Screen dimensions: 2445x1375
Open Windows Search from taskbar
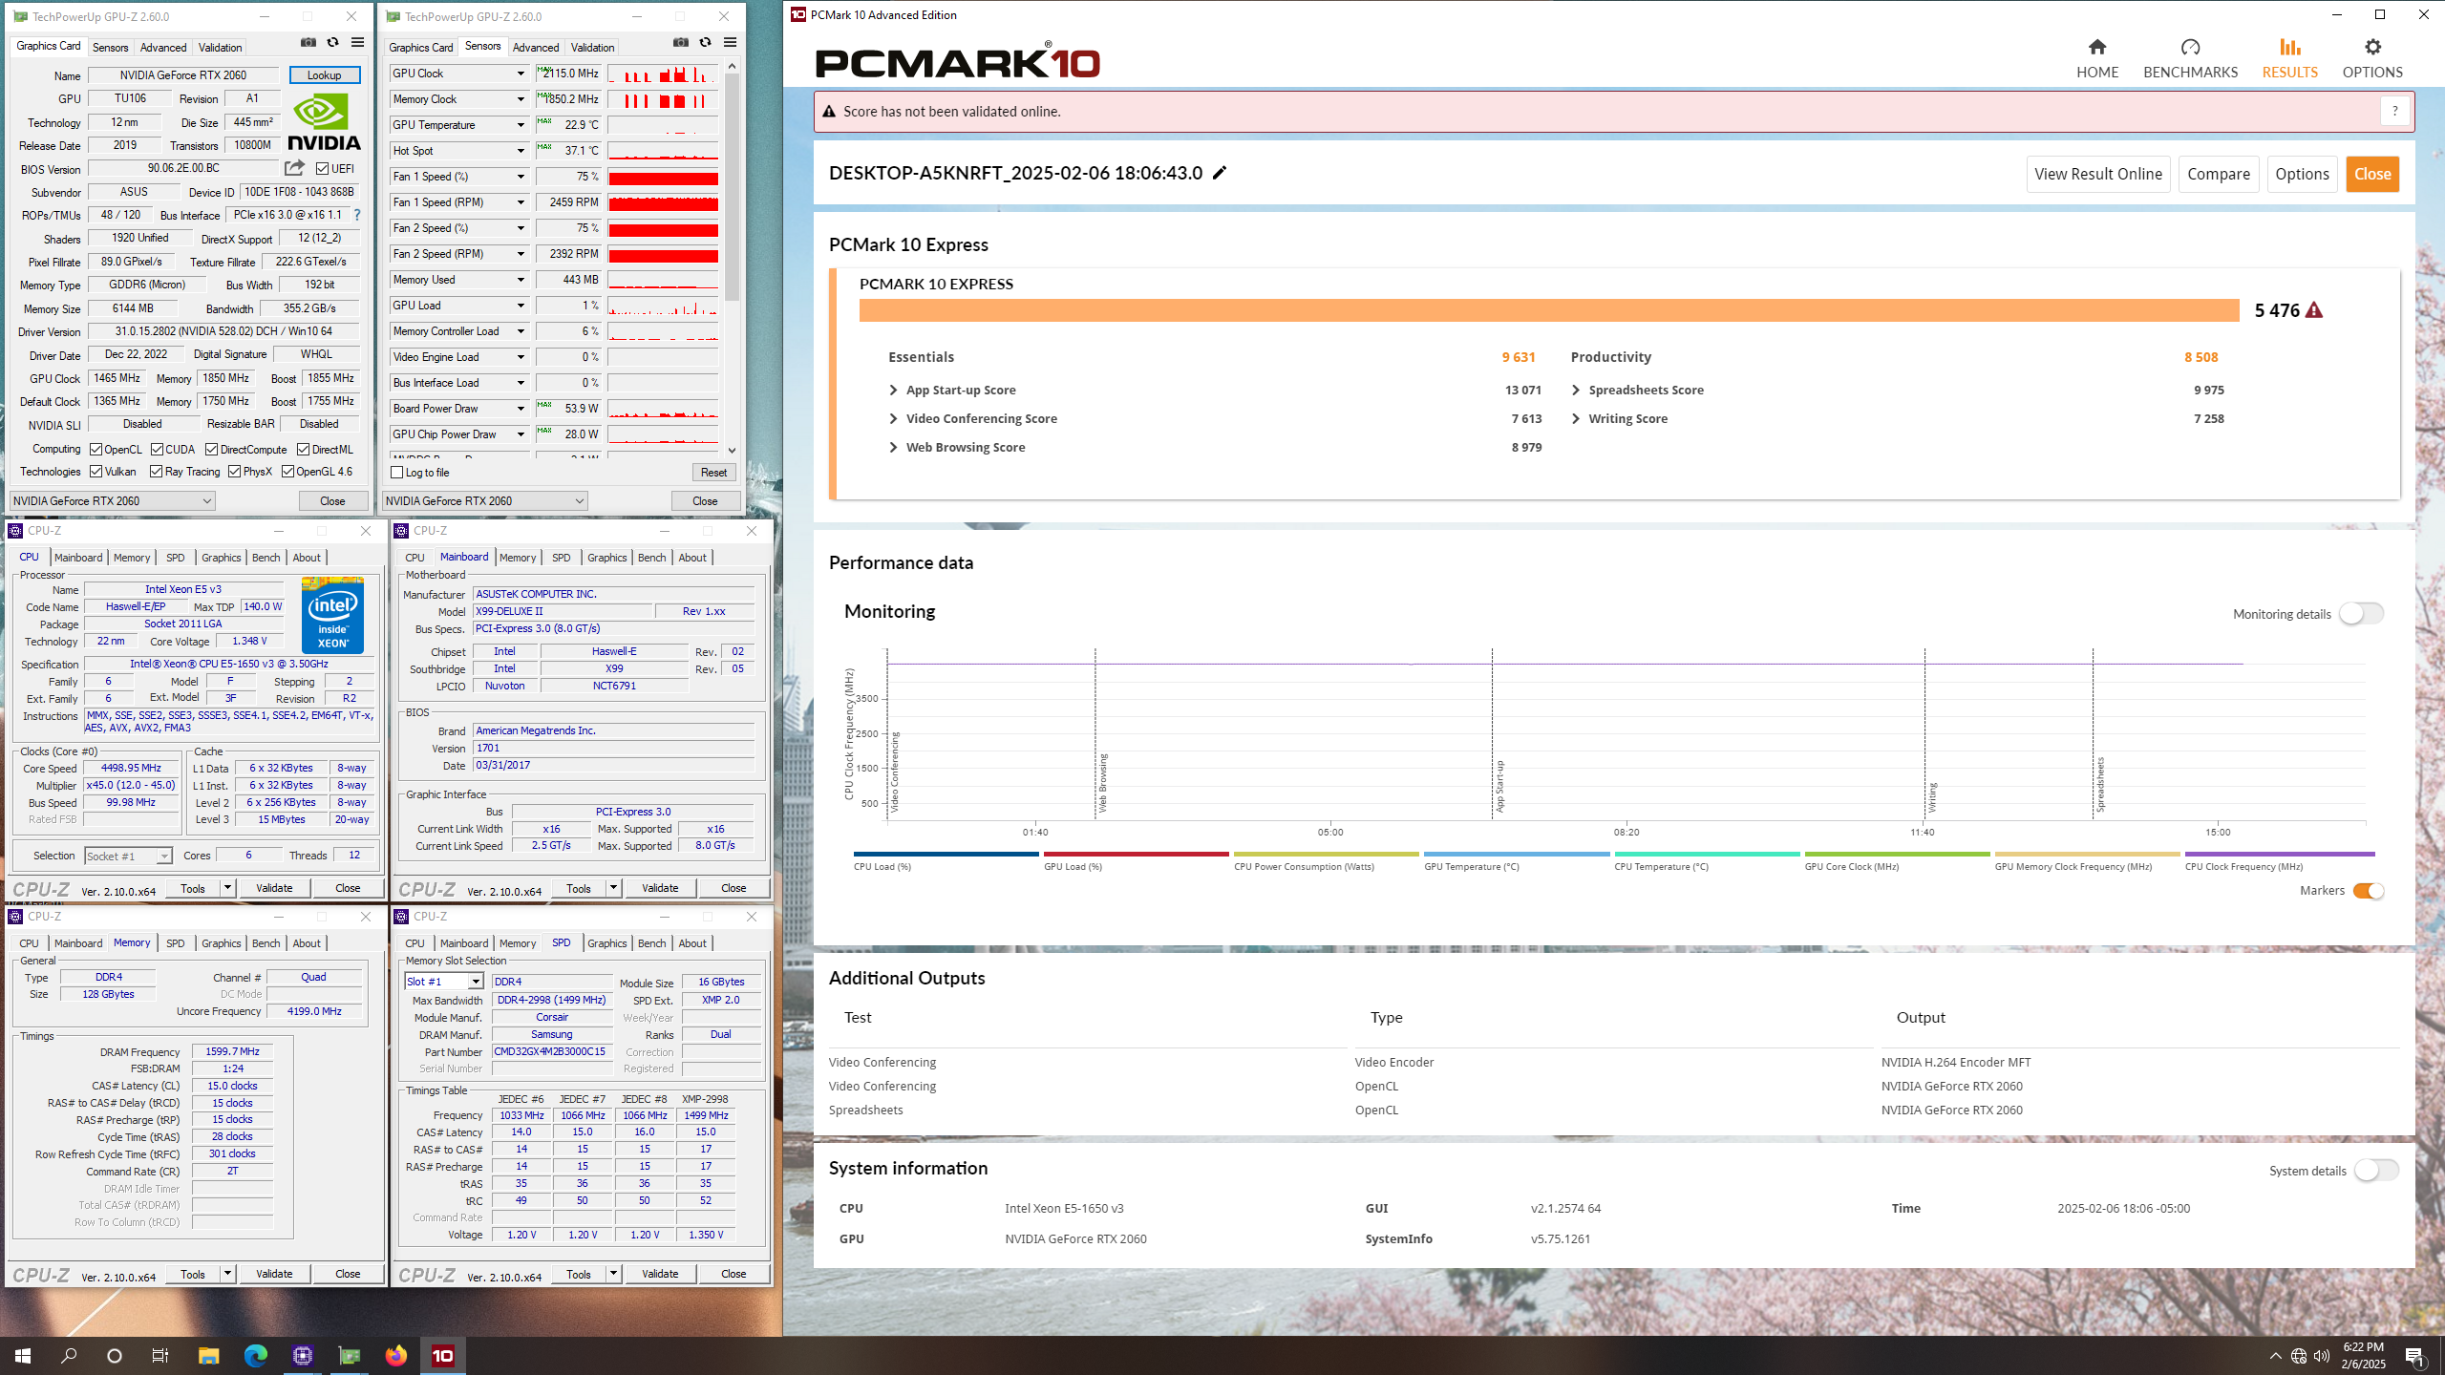[69, 1356]
